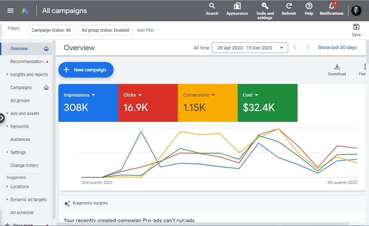Go to Change history page
The image size is (369, 226).
(24, 165)
